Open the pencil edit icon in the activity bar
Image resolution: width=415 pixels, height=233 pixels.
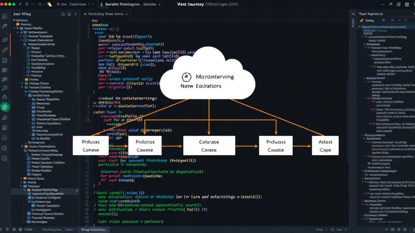tap(5, 50)
